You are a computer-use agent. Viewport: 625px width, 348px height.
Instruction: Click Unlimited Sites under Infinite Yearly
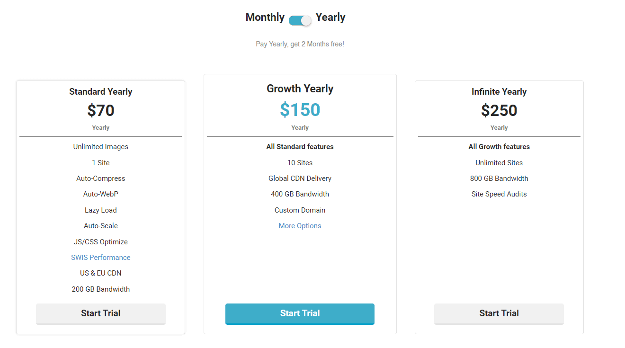tap(499, 162)
